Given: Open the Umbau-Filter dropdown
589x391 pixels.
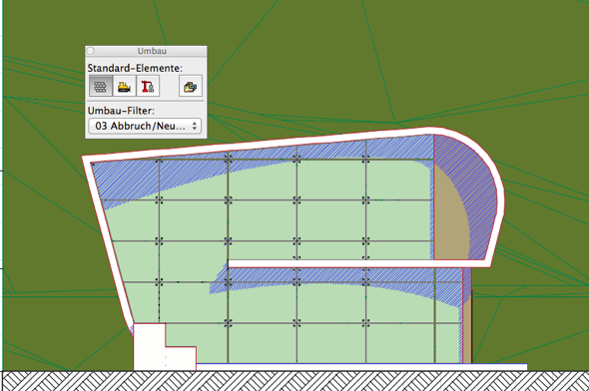Looking at the screenshot, I should click(145, 126).
